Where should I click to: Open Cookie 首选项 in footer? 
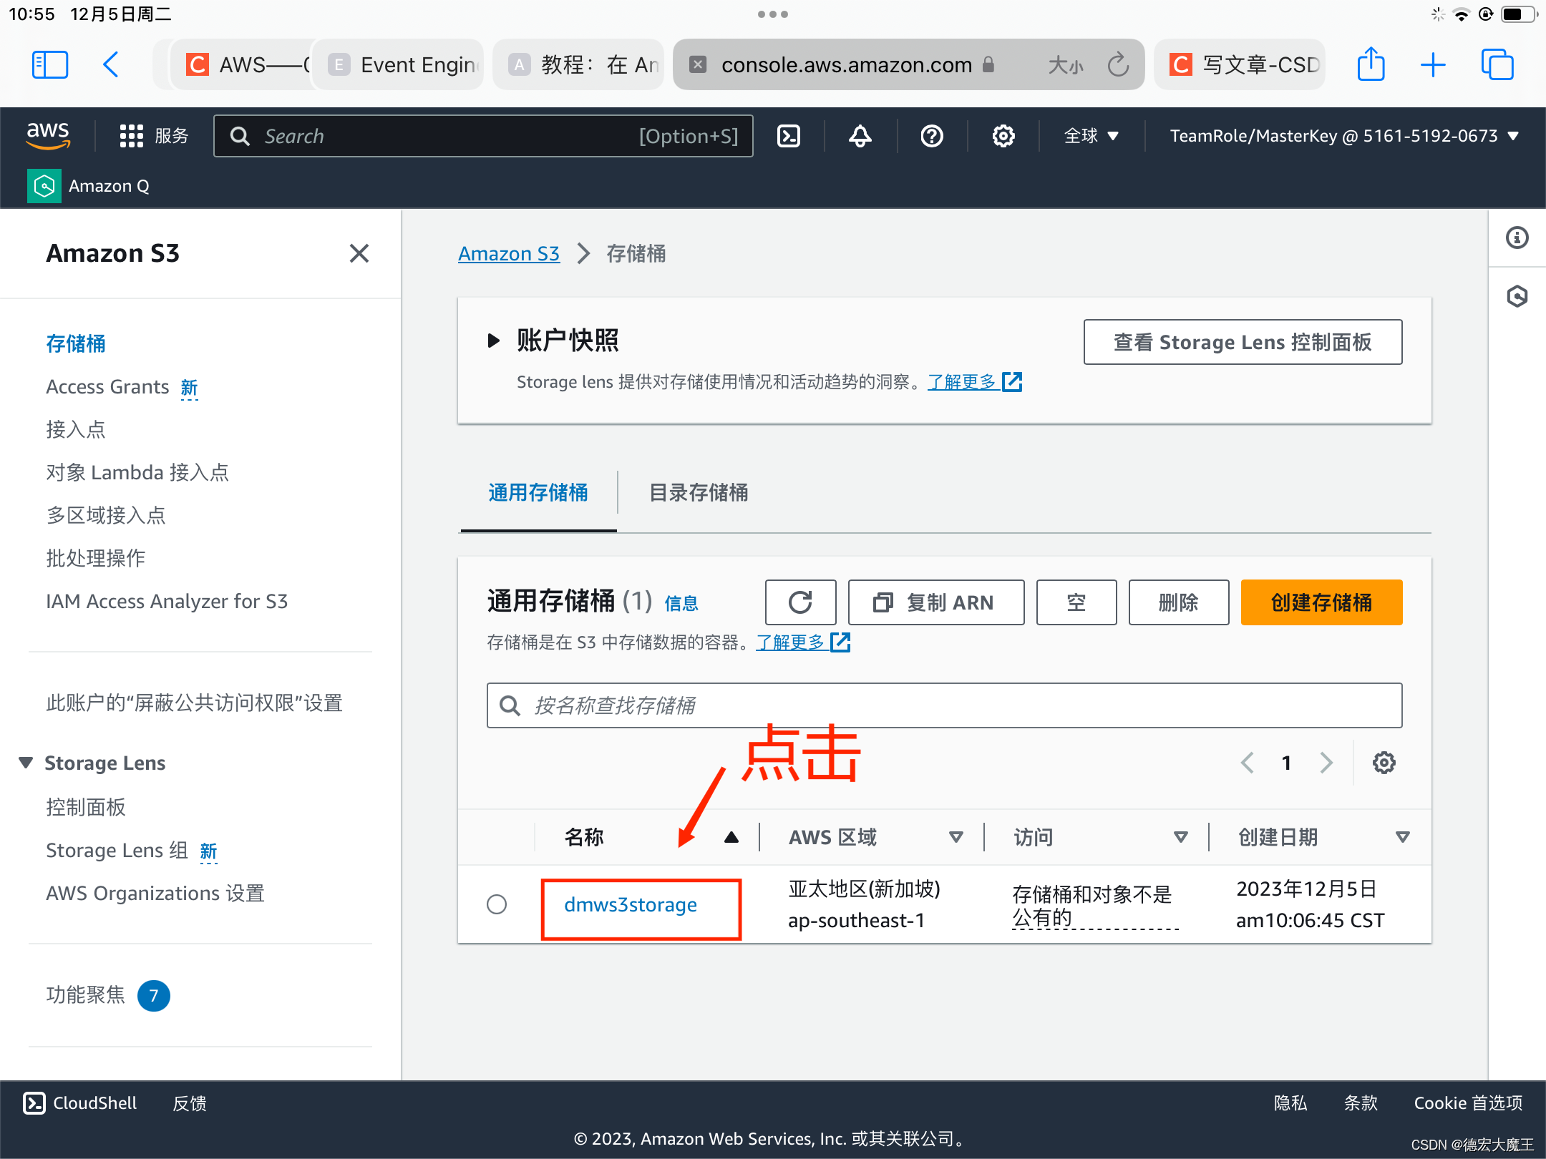[x=1468, y=1103]
